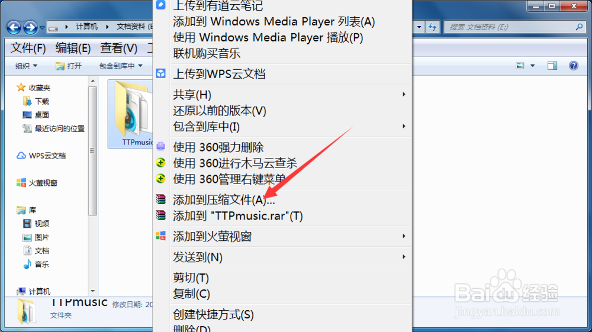Screen dimensions: 592x332
Task: Open the 查看(V) menu
Action: pos(118,48)
